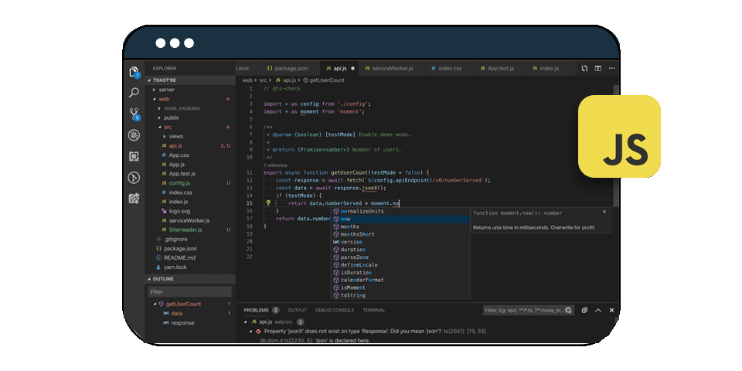Collapse the src folder
The height and width of the screenshot is (371, 742).
point(159,127)
